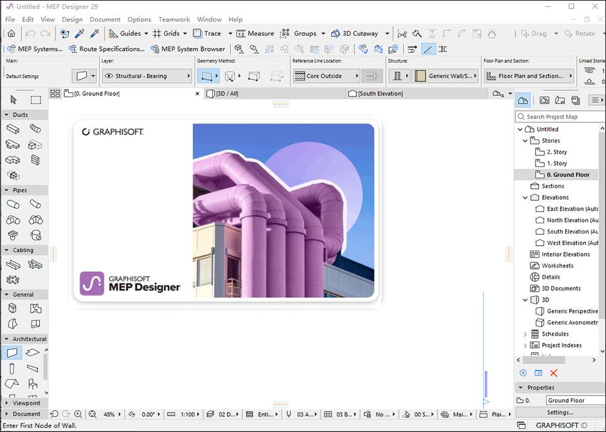
Task: Collapse the Pipes toolbox section
Action: click(7, 190)
